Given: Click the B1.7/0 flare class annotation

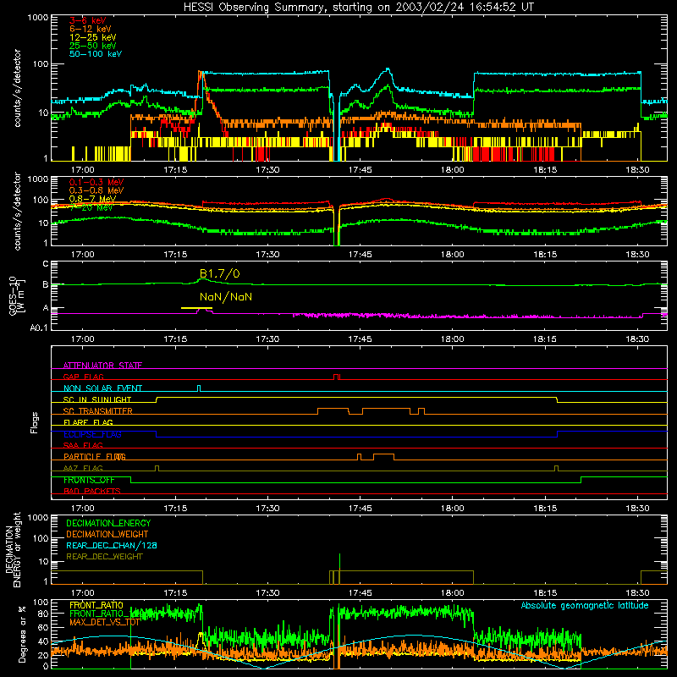Looking at the screenshot, I should pos(220,273).
